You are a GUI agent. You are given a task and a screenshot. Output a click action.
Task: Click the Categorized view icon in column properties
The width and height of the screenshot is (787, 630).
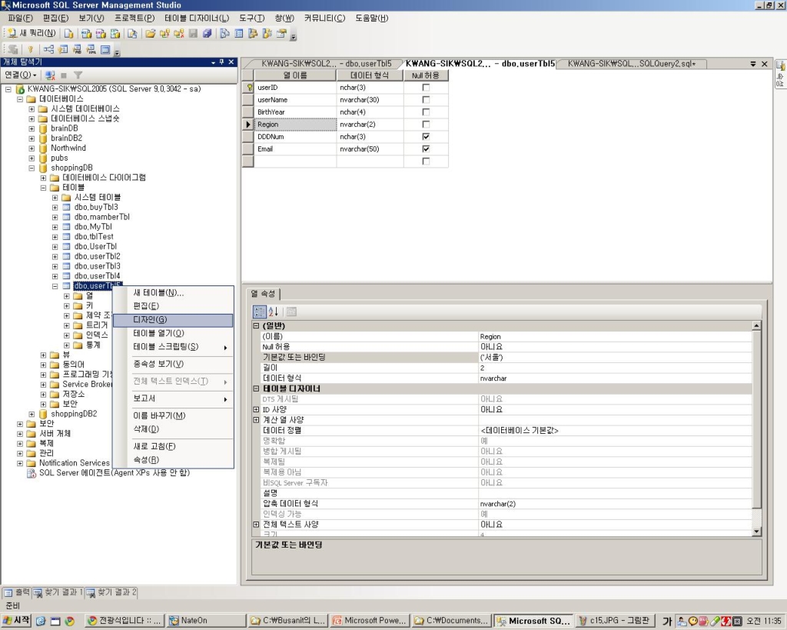point(259,312)
